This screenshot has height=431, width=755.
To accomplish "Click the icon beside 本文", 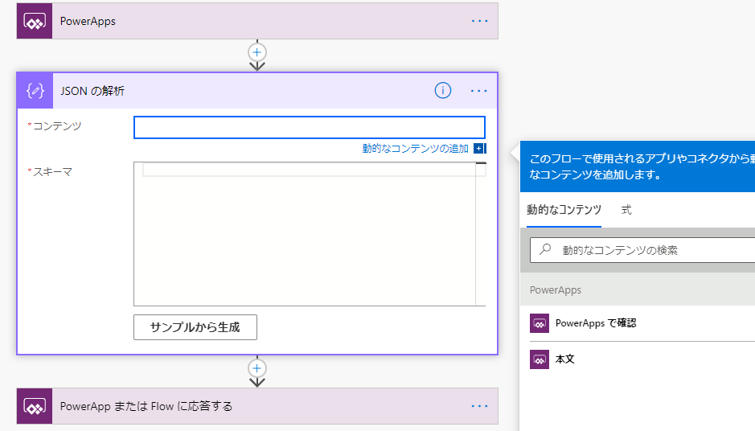I will pyautogui.click(x=540, y=359).
